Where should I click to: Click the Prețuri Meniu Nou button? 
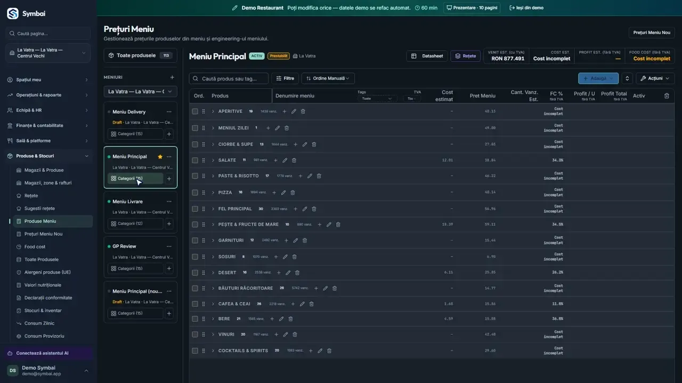pos(652,32)
